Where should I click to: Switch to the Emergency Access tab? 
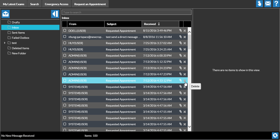coord(56,4)
